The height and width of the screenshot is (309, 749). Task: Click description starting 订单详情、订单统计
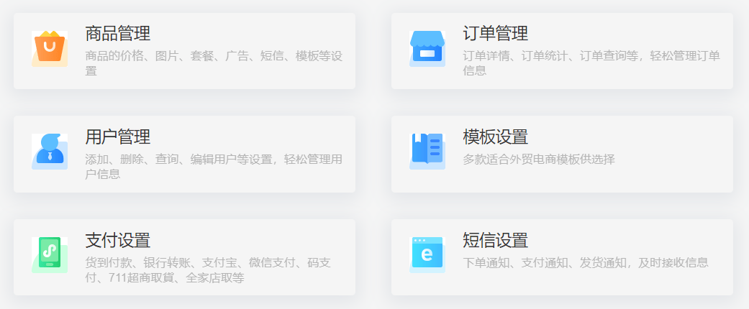[591, 63]
